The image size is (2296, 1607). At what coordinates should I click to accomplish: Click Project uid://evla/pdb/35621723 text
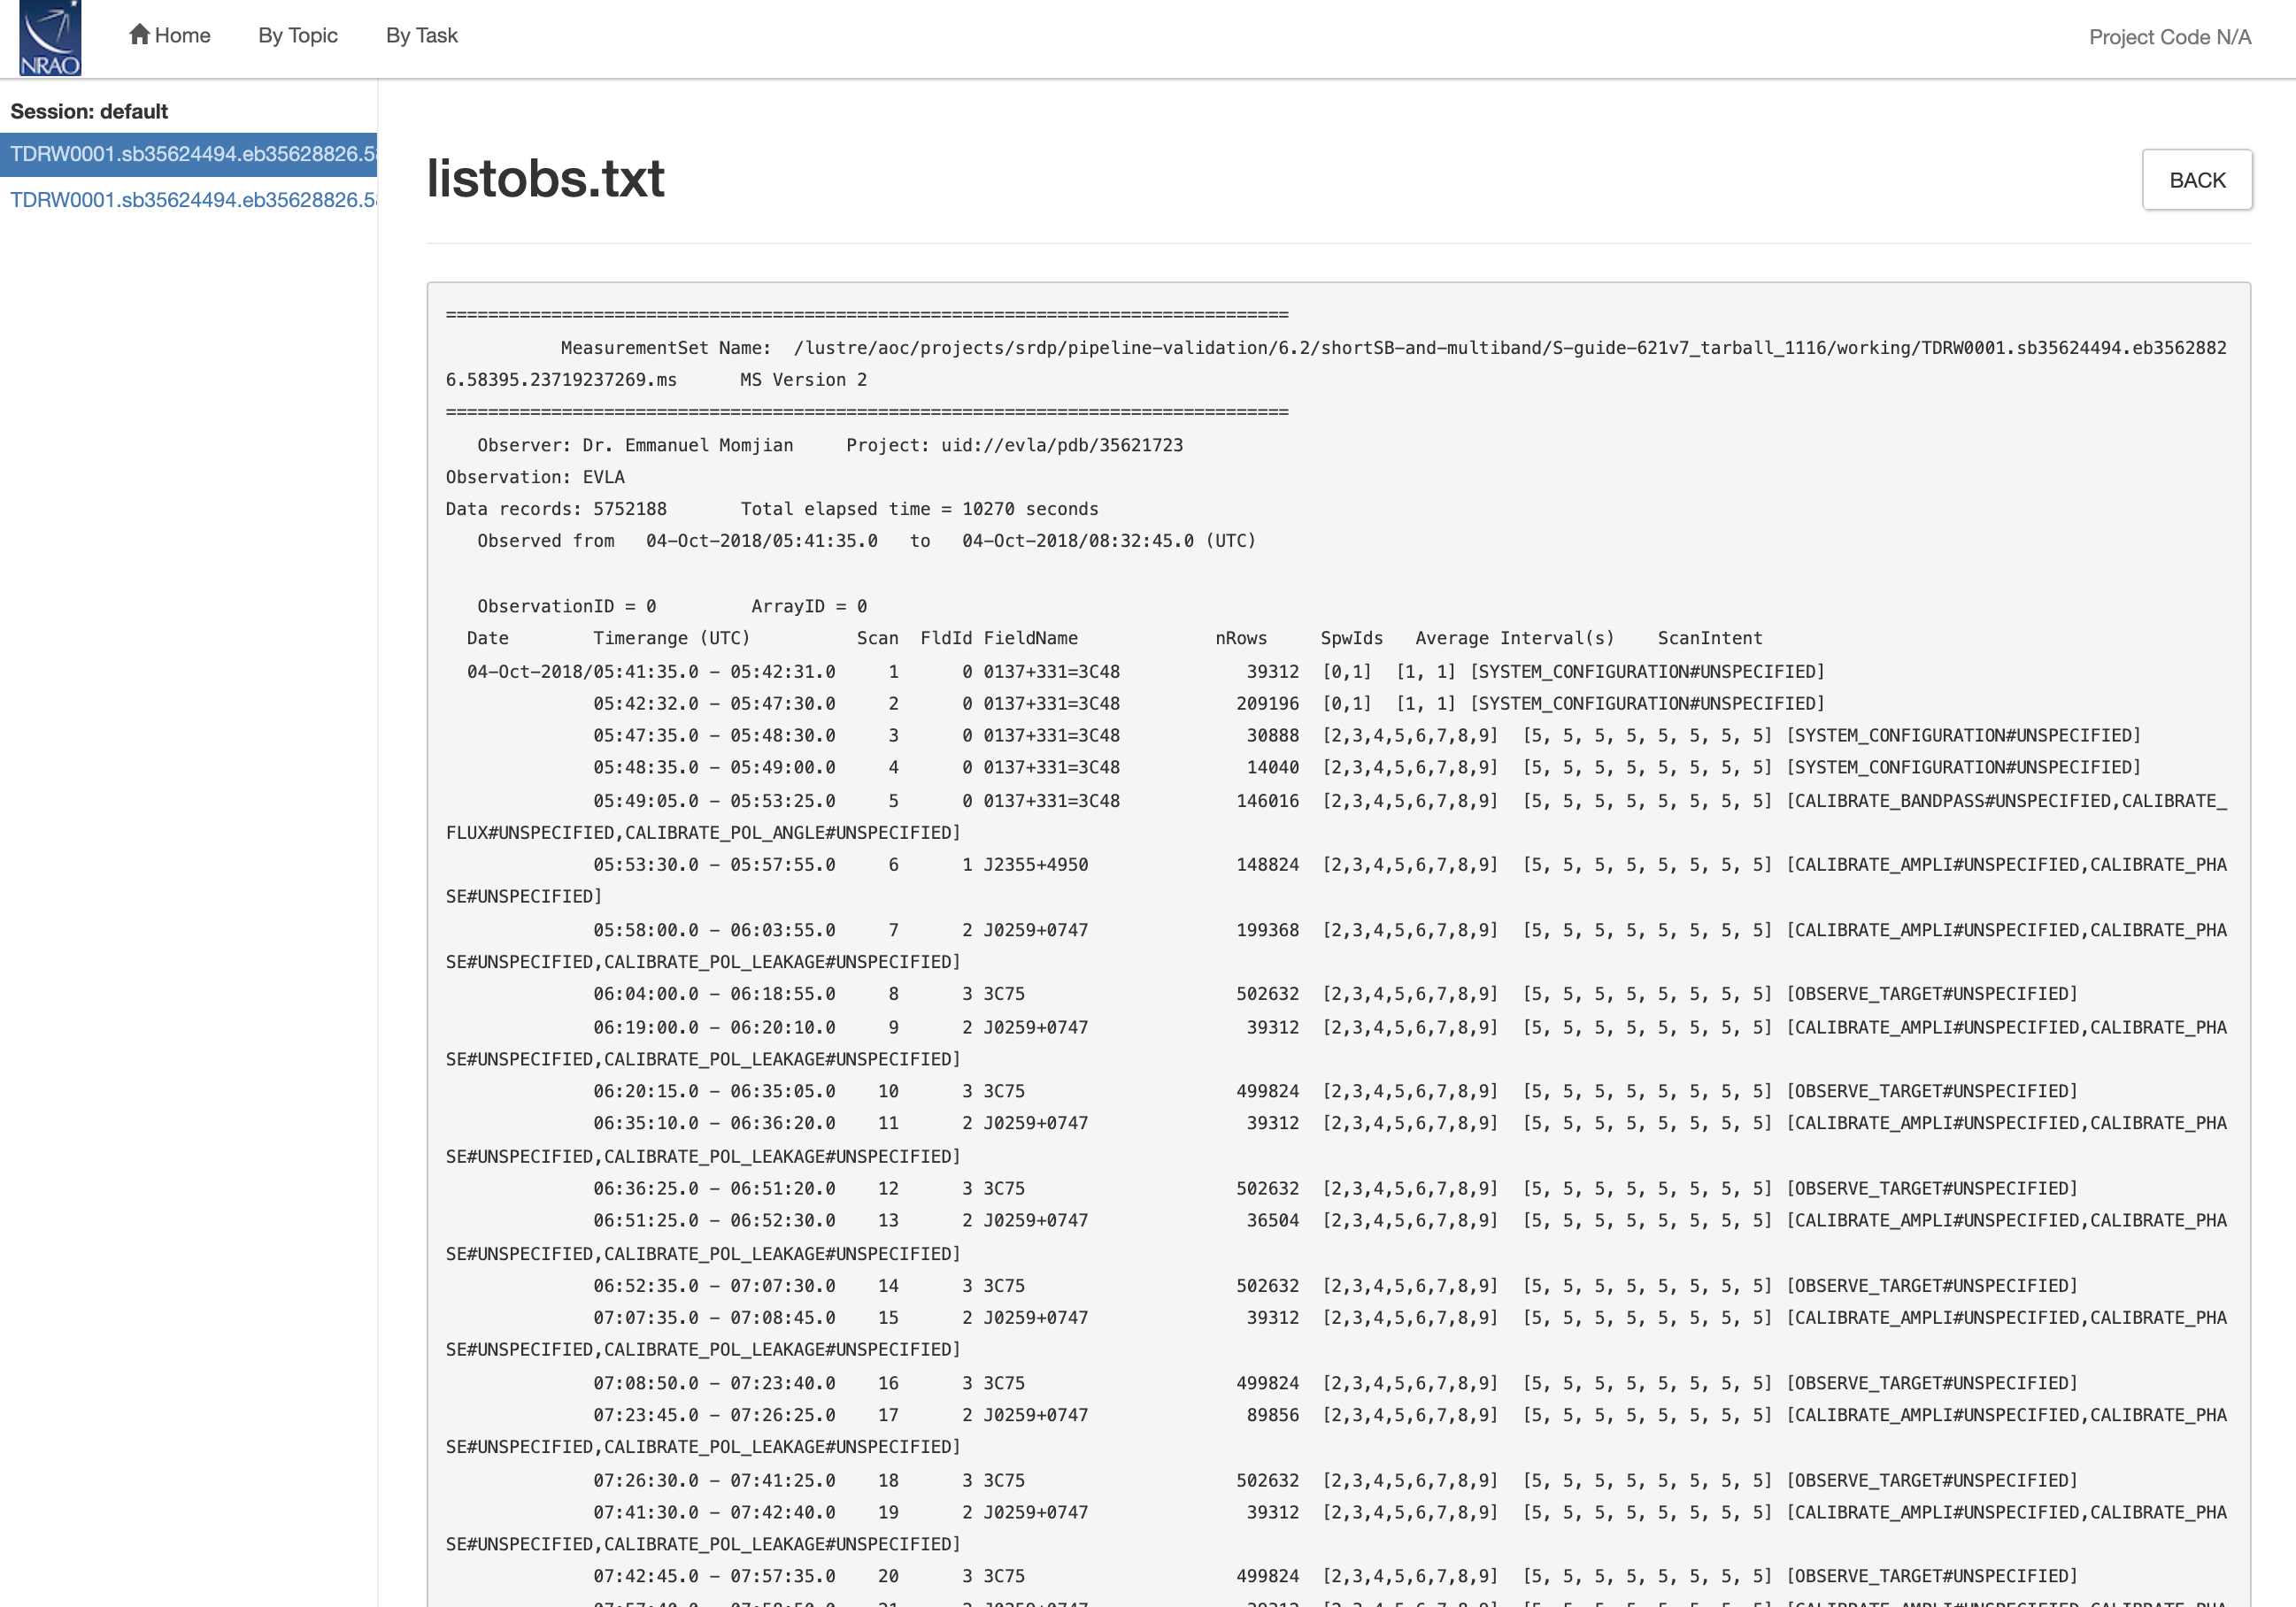[1014, 445]
